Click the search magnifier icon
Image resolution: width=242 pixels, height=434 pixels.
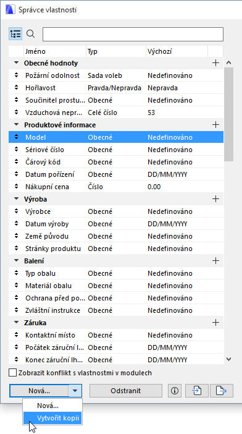(30, 34)
